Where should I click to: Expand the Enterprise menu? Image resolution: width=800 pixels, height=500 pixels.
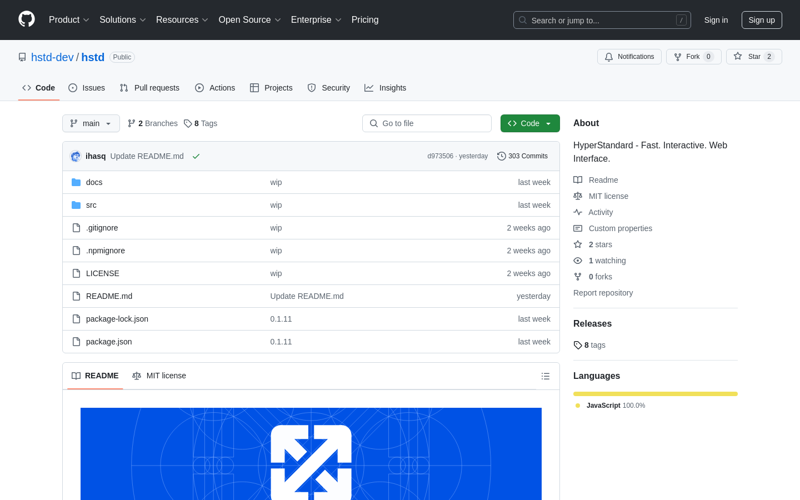pyautogui.click(x=316, y=20)
